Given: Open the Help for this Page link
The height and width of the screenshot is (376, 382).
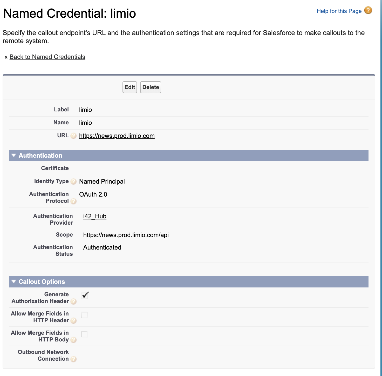Looking at the screenshot, I should tap(339, 11).
